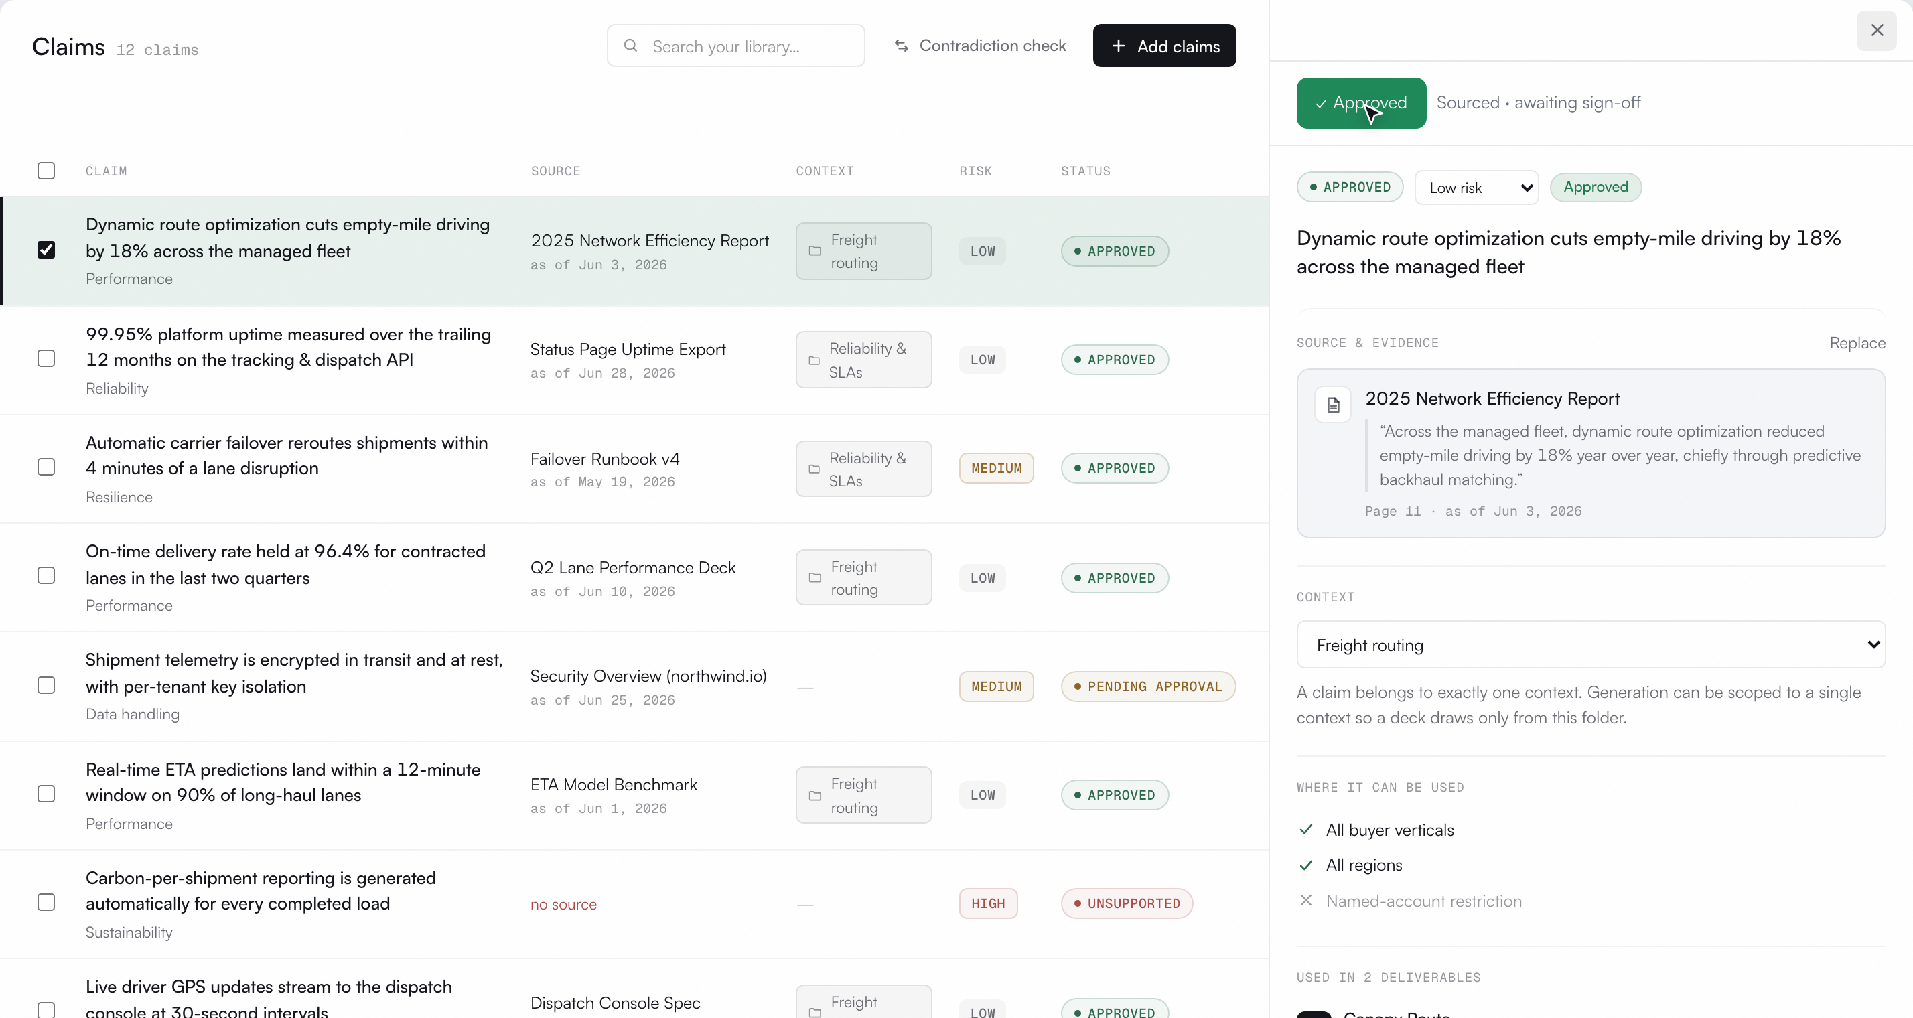Click the MEDIUM risk badge in Security Overview row
Screen dimensions: 1913x1018
996,687
